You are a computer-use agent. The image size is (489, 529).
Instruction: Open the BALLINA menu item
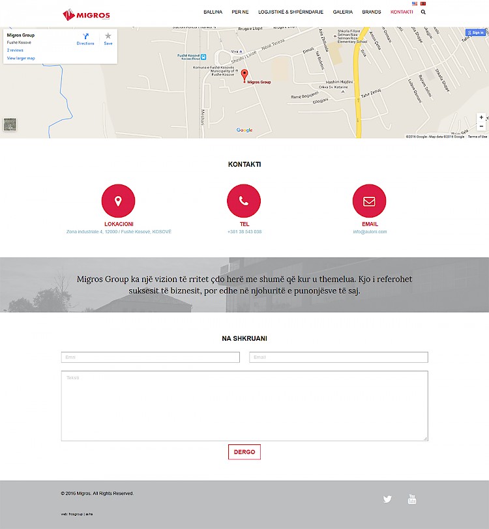(213, 12)
